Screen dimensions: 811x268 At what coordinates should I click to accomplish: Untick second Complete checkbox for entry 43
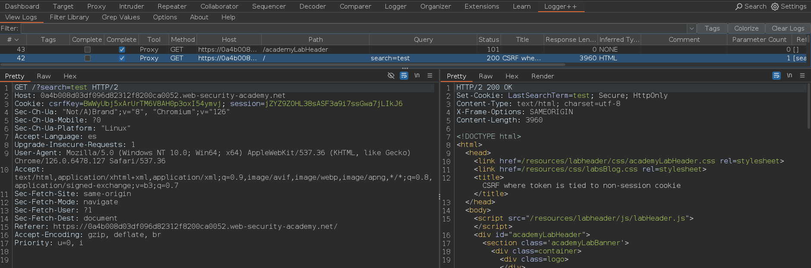click(x=122, y=50)
